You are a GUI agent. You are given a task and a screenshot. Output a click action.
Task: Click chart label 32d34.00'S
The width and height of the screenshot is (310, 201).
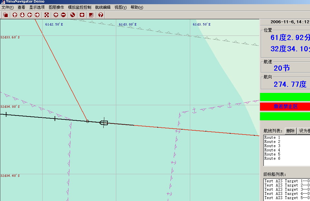click(10, 106)
